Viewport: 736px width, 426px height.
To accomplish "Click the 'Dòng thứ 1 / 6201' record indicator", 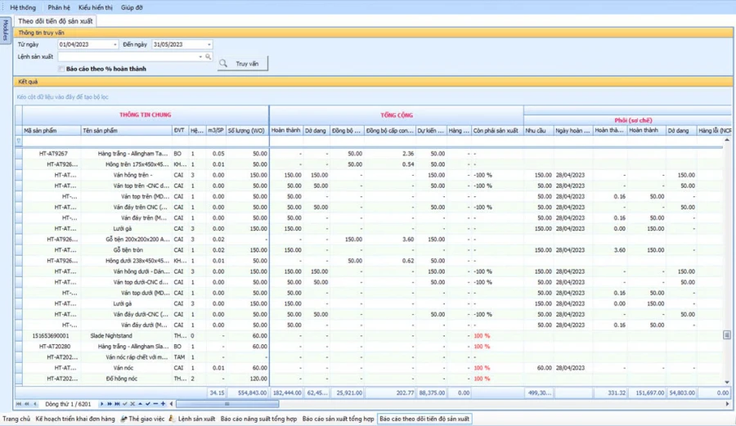I will pyautogui.click(x=68, y=403).
